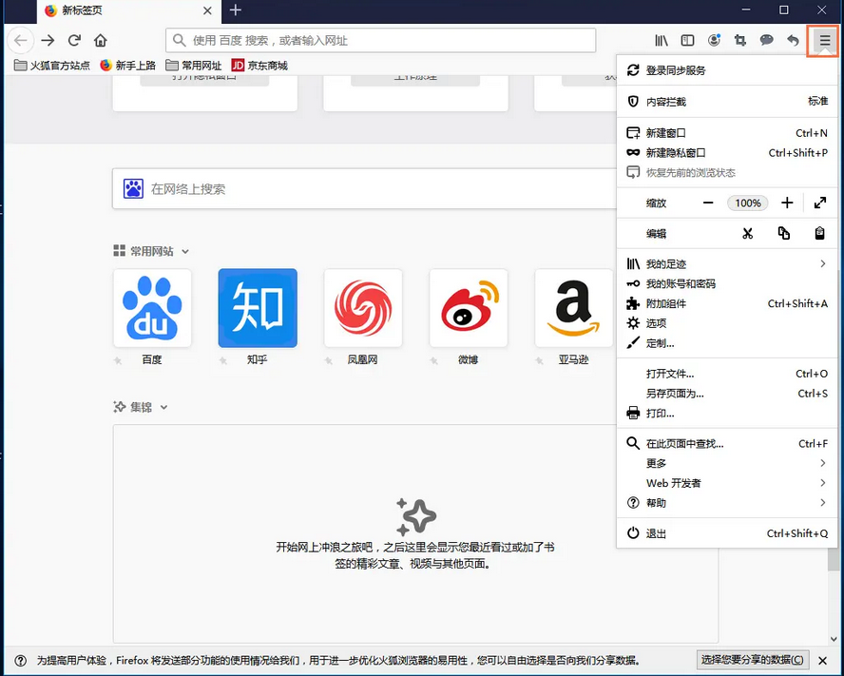Viewport: 844px width, 676px height.
Task: Select 打印... print menu item
Action: pyautogui.click(x=727, y=414)
